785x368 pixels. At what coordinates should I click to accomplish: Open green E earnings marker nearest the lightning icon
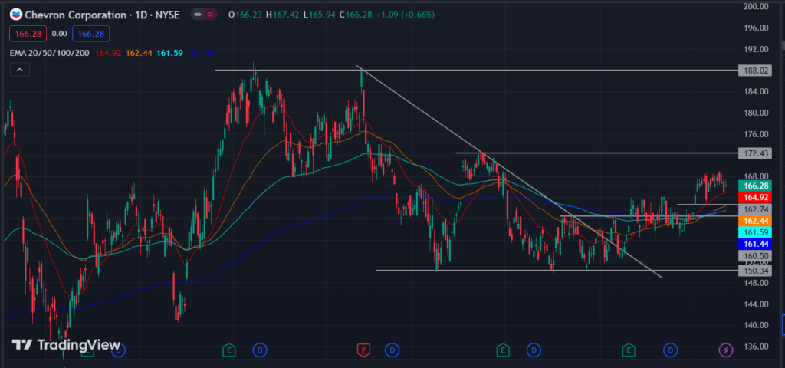[x=627, y=350]
